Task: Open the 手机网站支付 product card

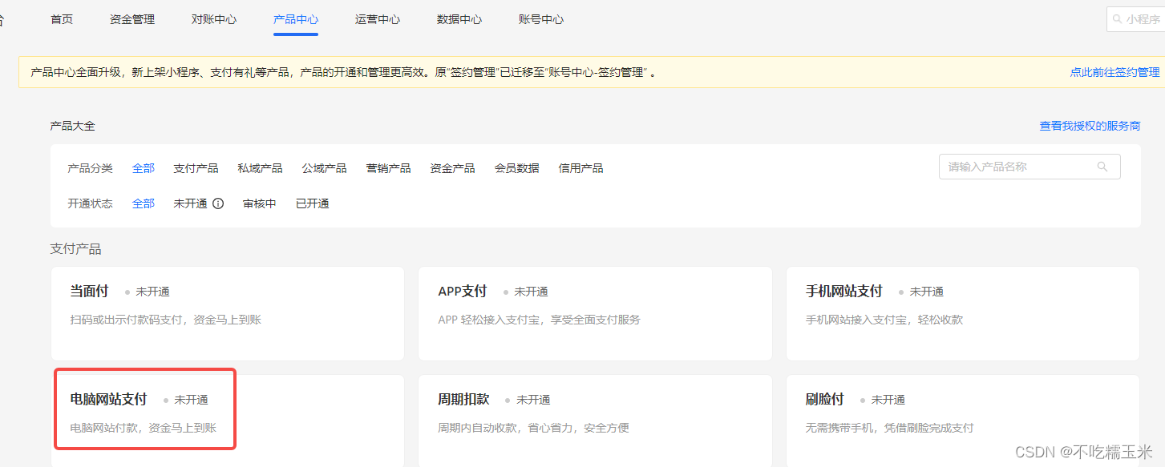Action: coord(963,313)
